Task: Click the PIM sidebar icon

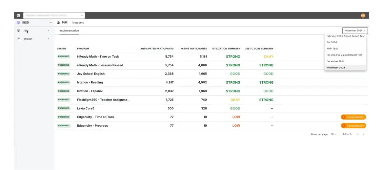Action: click(18, 31)
